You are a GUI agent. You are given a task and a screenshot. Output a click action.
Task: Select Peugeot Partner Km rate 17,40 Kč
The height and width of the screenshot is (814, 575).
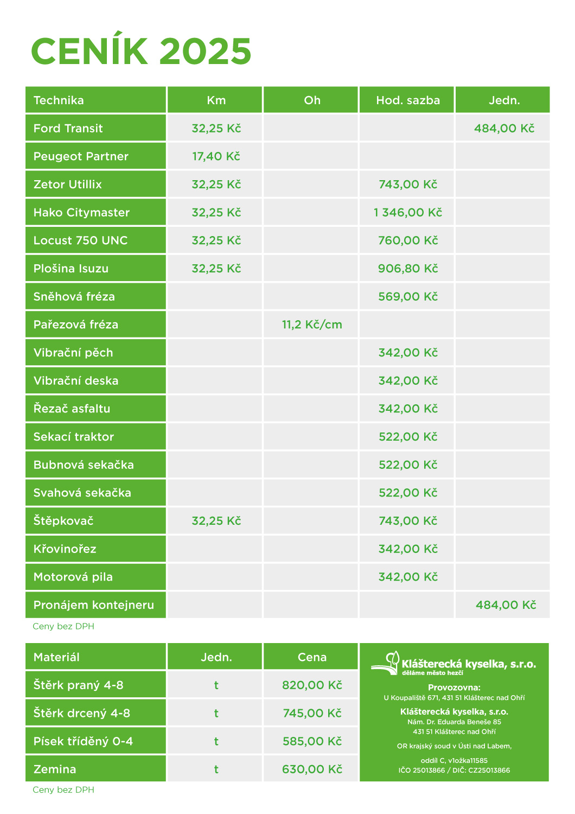pos(216,156)
